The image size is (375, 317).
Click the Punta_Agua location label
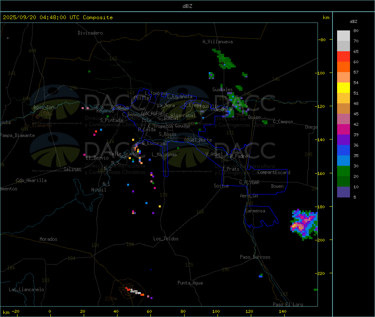[190, 283]
